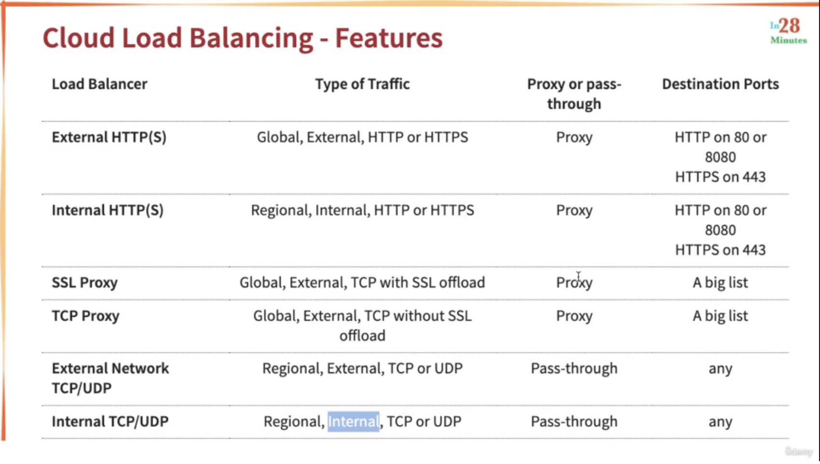Click 'A big list' in SSL Proxy row
Image resolution: width=820 pixels, height=464 pixels.
(720, 283)
